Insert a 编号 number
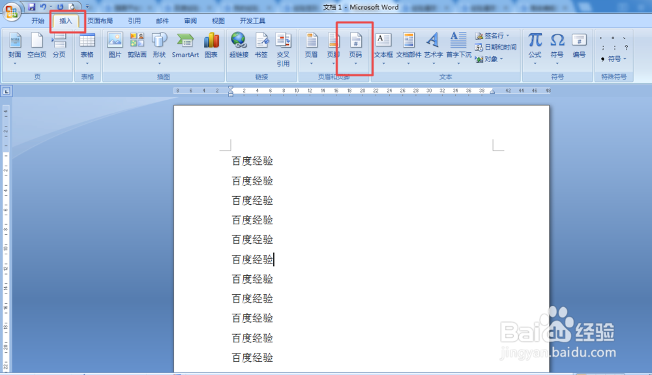The height and width of the screenshot is (375, 652). tap(579, 45)
